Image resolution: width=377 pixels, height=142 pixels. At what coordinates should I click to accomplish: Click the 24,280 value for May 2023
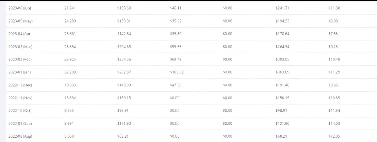(70, 21)
